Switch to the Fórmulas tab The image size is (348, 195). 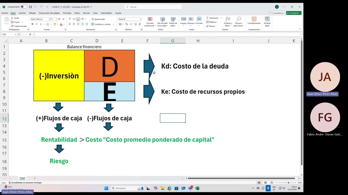point(67,13)
